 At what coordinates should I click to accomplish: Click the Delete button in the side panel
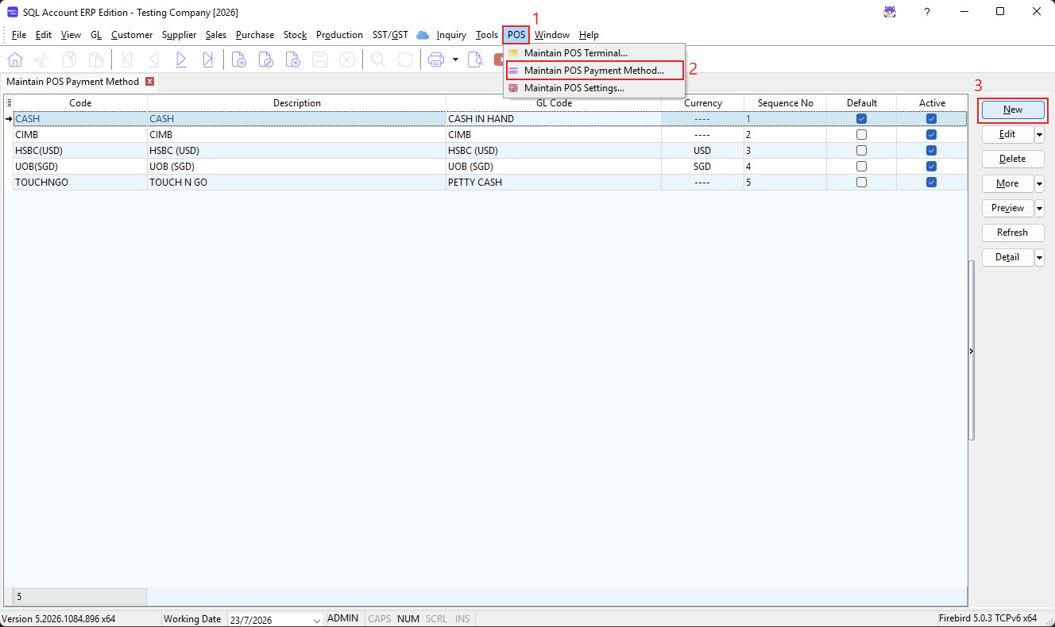click(1013, 159)
